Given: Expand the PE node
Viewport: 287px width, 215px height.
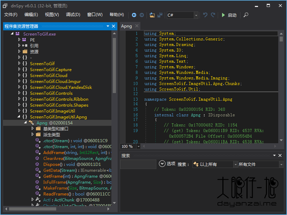Looking at the screenshot, I should coord(19,39).
